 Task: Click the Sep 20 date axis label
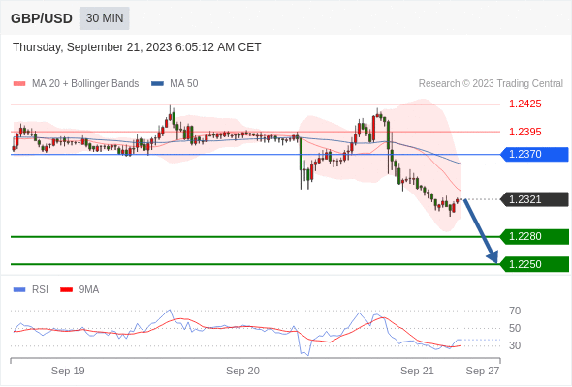click(242, 371)
